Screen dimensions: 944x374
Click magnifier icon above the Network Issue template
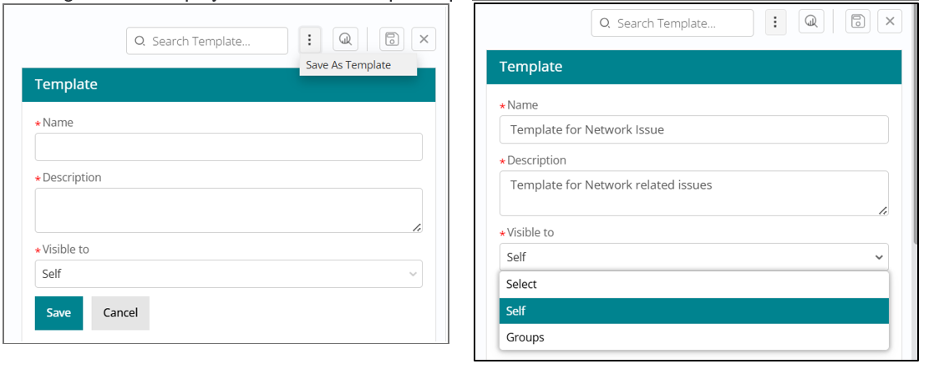tap(810, 23)
